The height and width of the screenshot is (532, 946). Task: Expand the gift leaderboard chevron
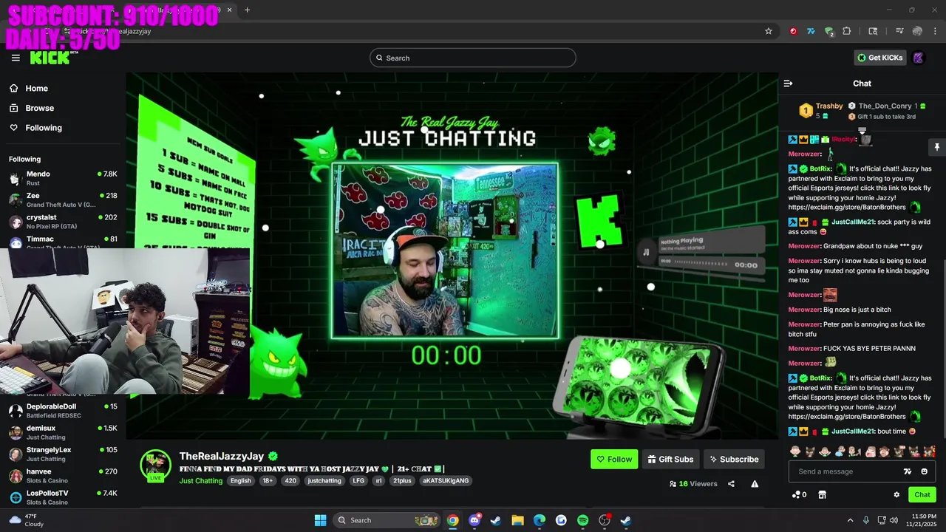(x=862, y=131)
